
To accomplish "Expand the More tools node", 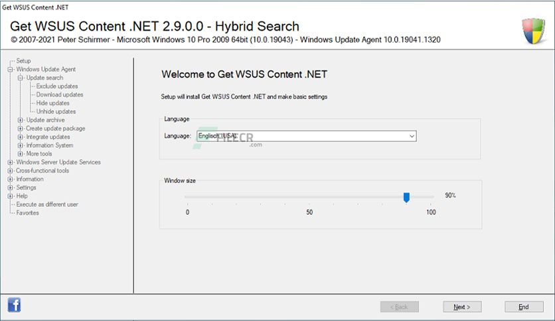I will coord(20,154).
